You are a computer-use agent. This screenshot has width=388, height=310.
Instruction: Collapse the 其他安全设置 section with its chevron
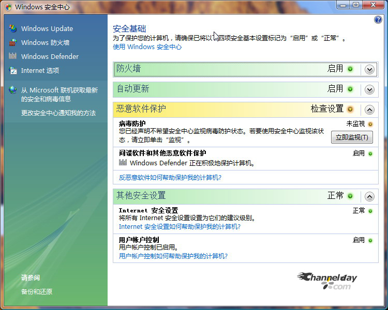click(369, 197)
